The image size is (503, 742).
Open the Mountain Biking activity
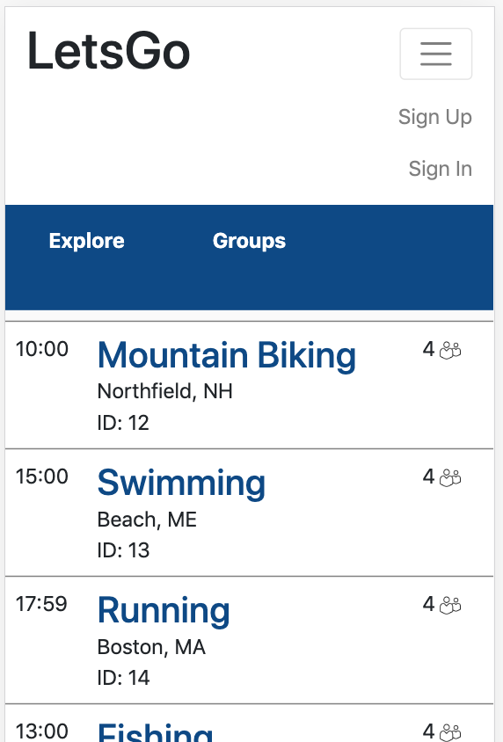(x=227, y=355)
